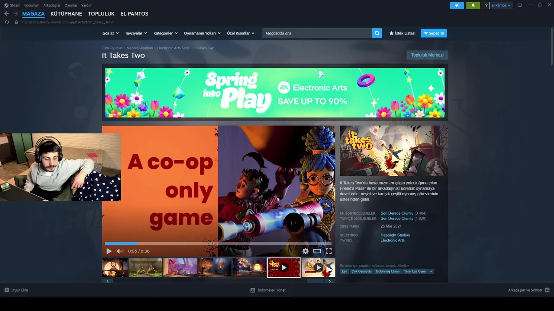Go back with the left arrow
Screen dimensions: 554x311
pyautogui.click(x=6, y=14)
